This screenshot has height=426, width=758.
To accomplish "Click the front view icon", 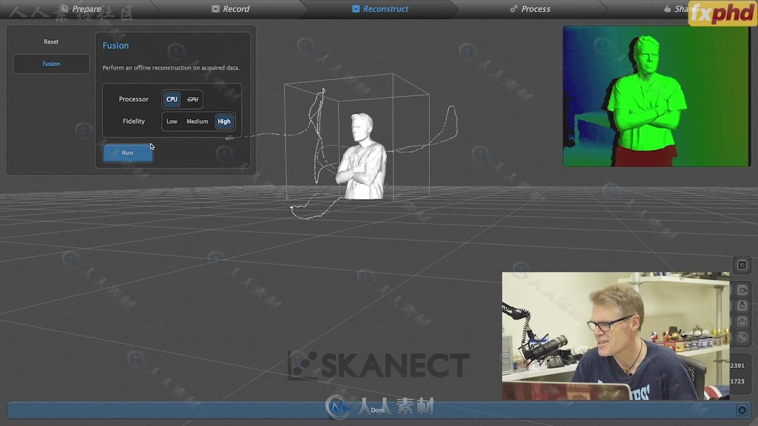I will (742, 322).
